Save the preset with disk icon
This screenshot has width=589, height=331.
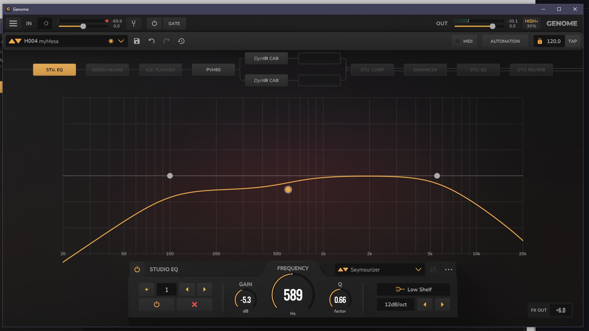tap(137, 41)
